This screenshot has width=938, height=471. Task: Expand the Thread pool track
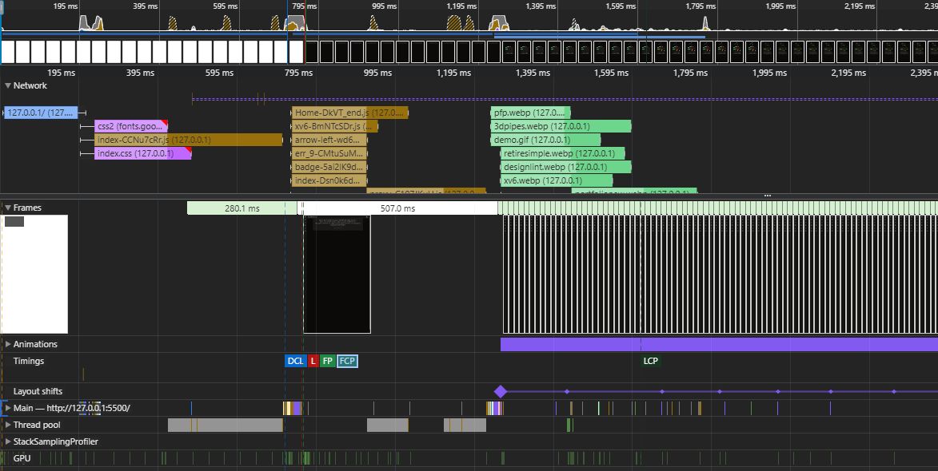tap(8, 425)
